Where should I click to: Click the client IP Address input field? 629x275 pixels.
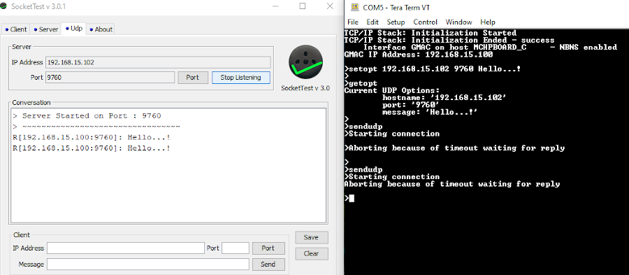126,248
